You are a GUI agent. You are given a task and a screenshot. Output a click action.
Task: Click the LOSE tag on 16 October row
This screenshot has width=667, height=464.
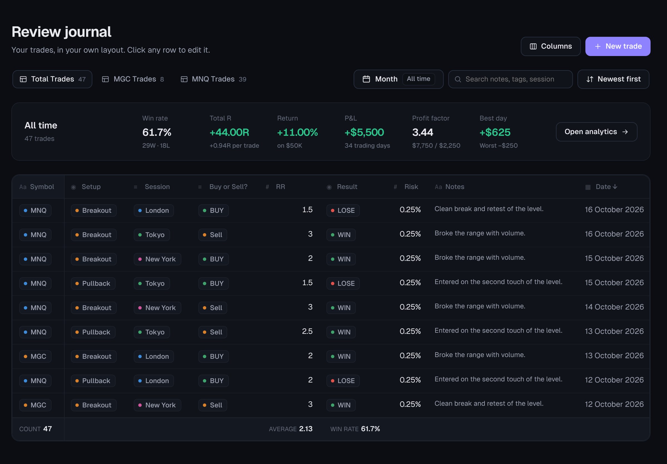tap(343, 211)
